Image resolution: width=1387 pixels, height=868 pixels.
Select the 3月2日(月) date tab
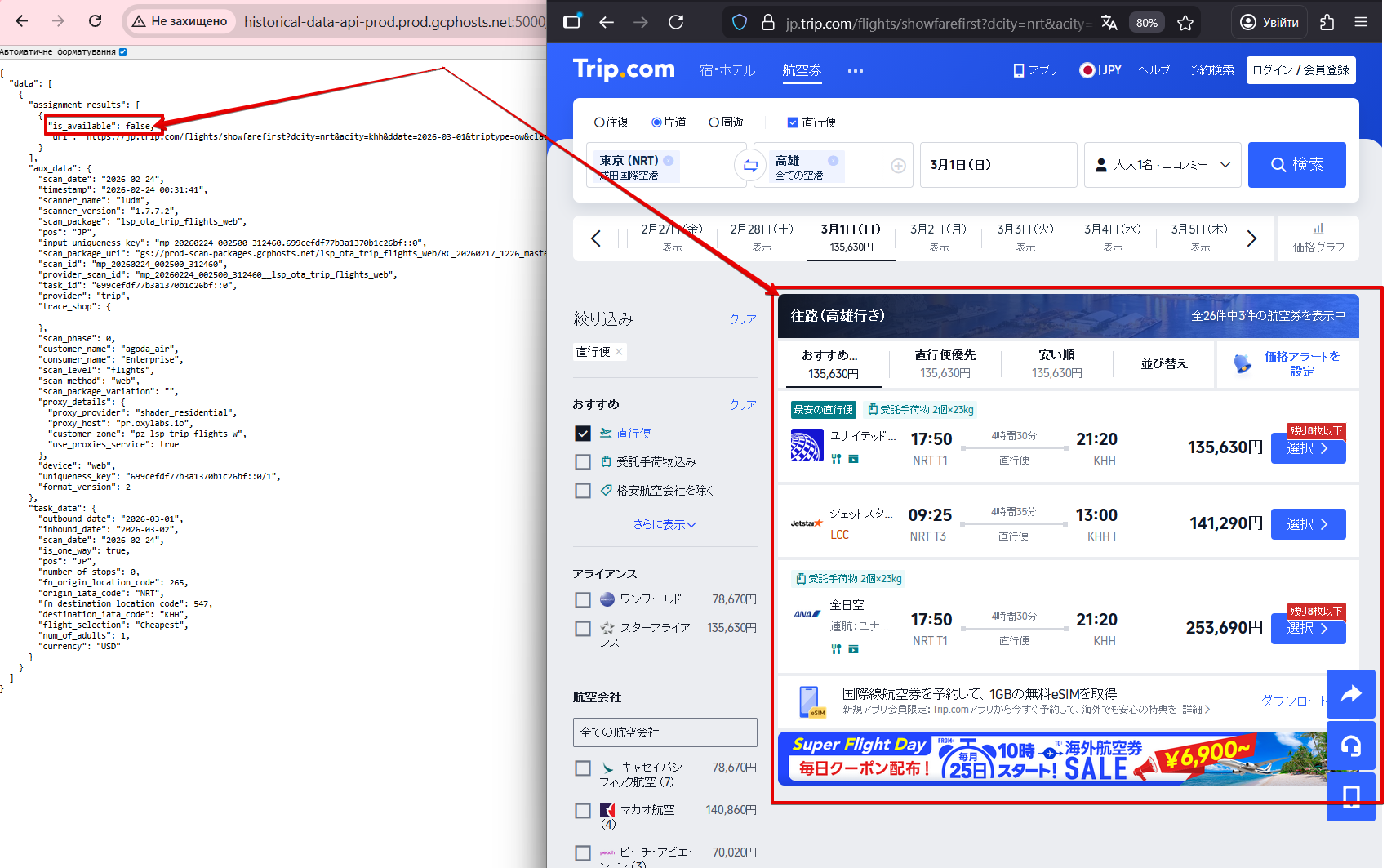click(939, 238)
